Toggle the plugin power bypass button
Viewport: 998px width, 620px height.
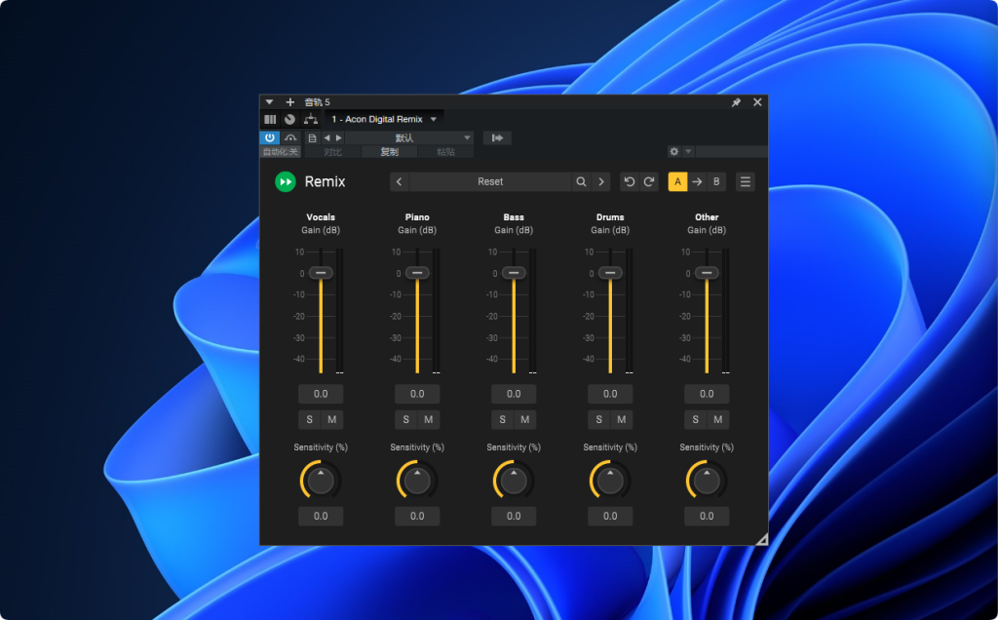click(270, 137)
